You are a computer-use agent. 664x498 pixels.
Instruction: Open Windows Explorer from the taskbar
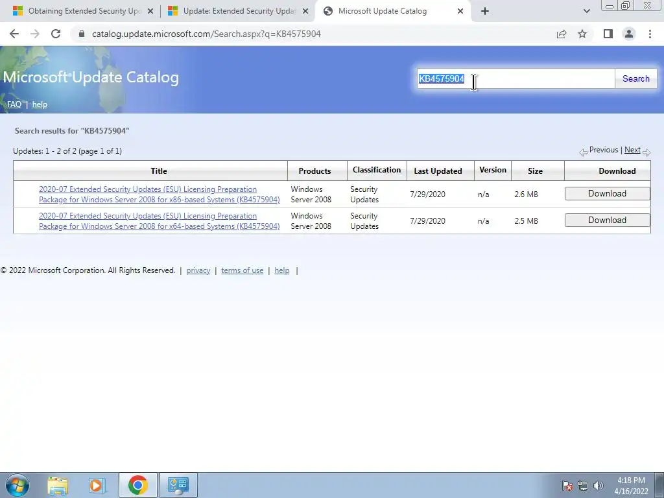[x=58, y=485]
